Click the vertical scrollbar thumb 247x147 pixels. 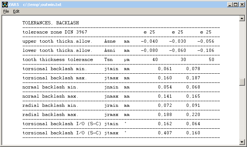coord(242,82)
